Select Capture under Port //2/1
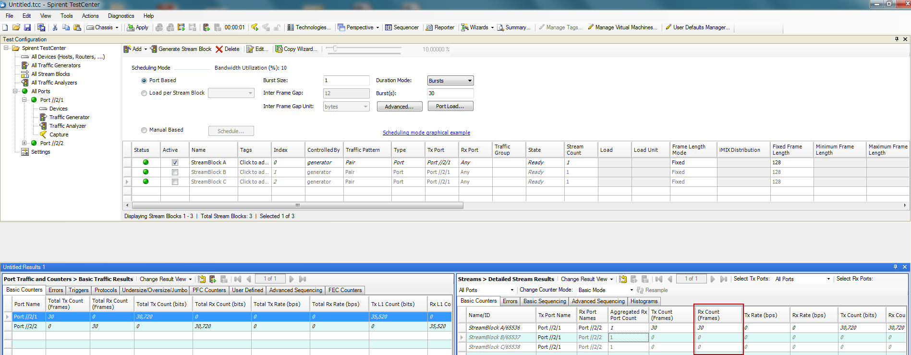Image resolution: width=911 pixels, height=355 pixels. click(x=59, y=135)
